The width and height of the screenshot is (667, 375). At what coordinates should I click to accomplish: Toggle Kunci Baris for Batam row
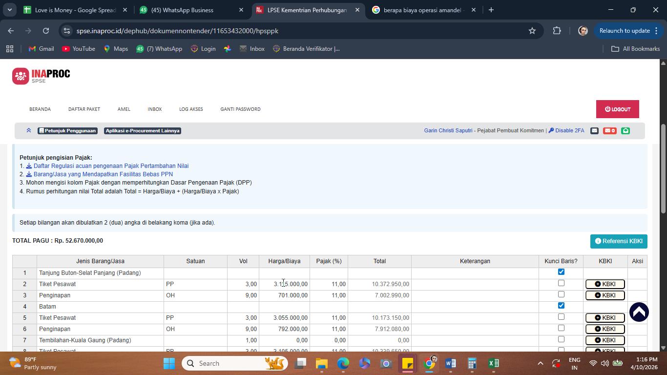point(561,306)
